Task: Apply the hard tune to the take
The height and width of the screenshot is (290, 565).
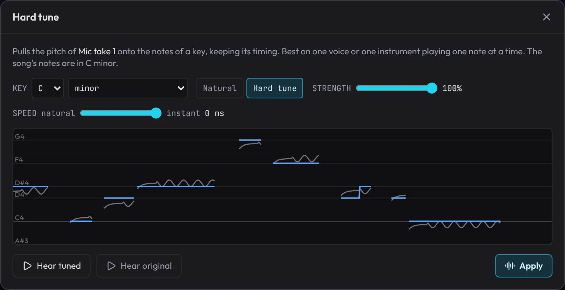Action: (x=524, y=266)
